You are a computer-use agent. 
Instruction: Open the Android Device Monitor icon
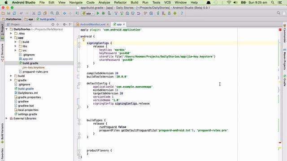[175, 13]
